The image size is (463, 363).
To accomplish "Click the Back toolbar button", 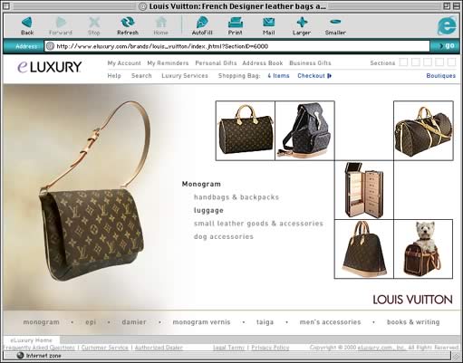I will (27, 26).
